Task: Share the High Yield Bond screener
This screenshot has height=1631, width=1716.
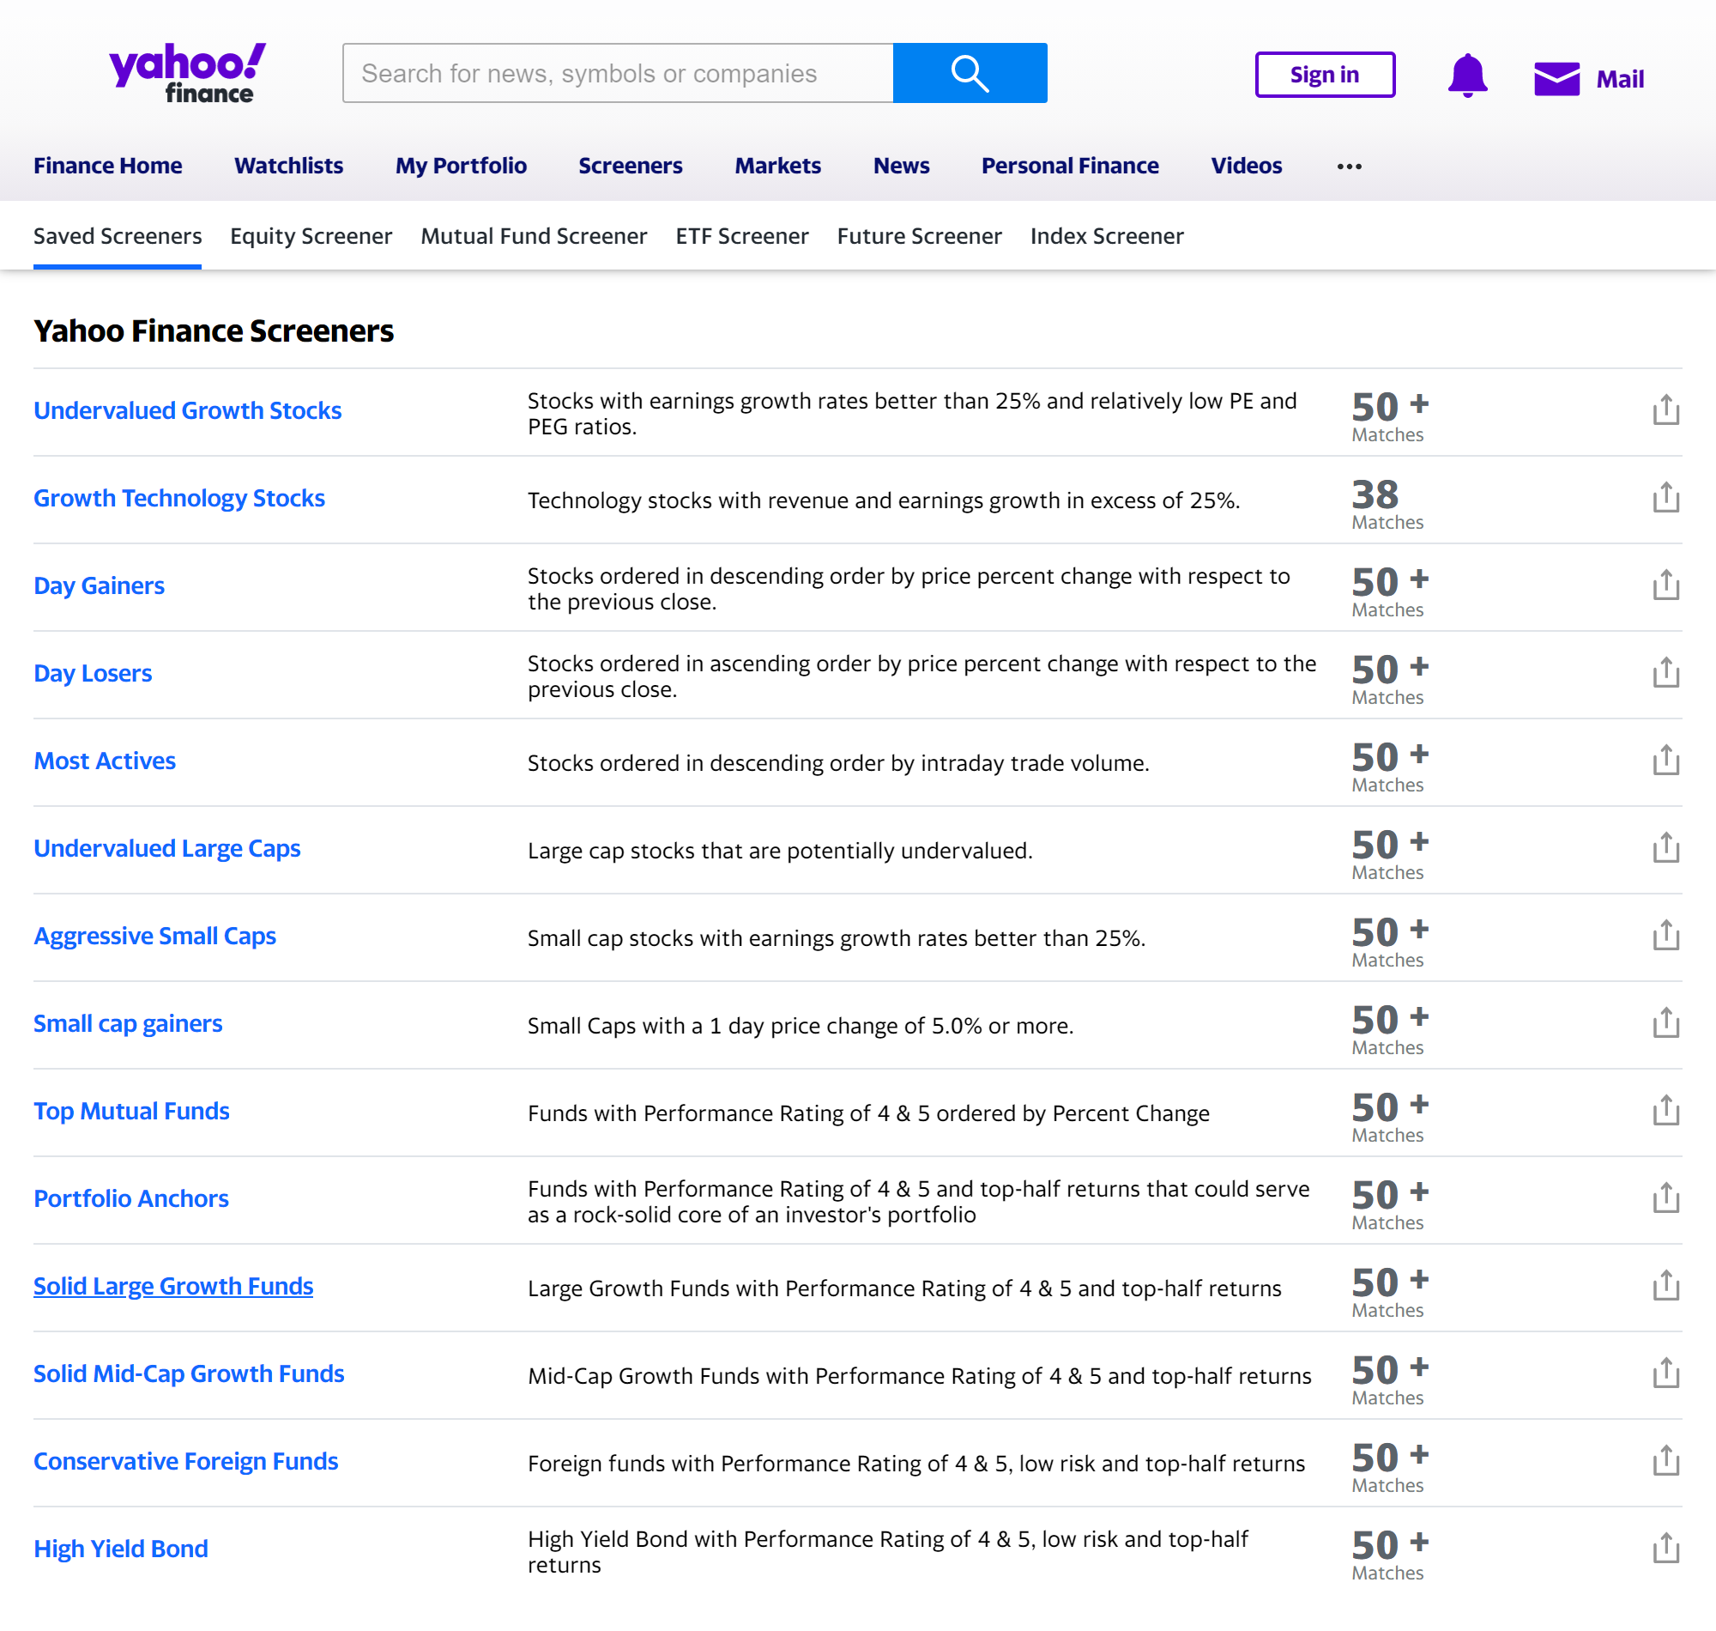Action: tap(1665, 1549)
